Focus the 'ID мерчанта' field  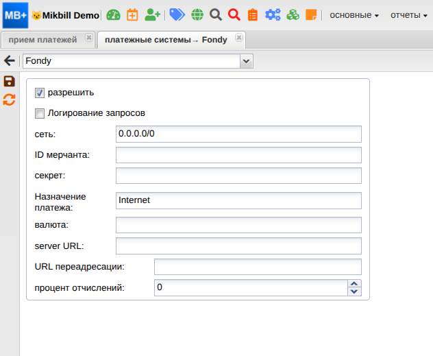[x=238, y=155]
